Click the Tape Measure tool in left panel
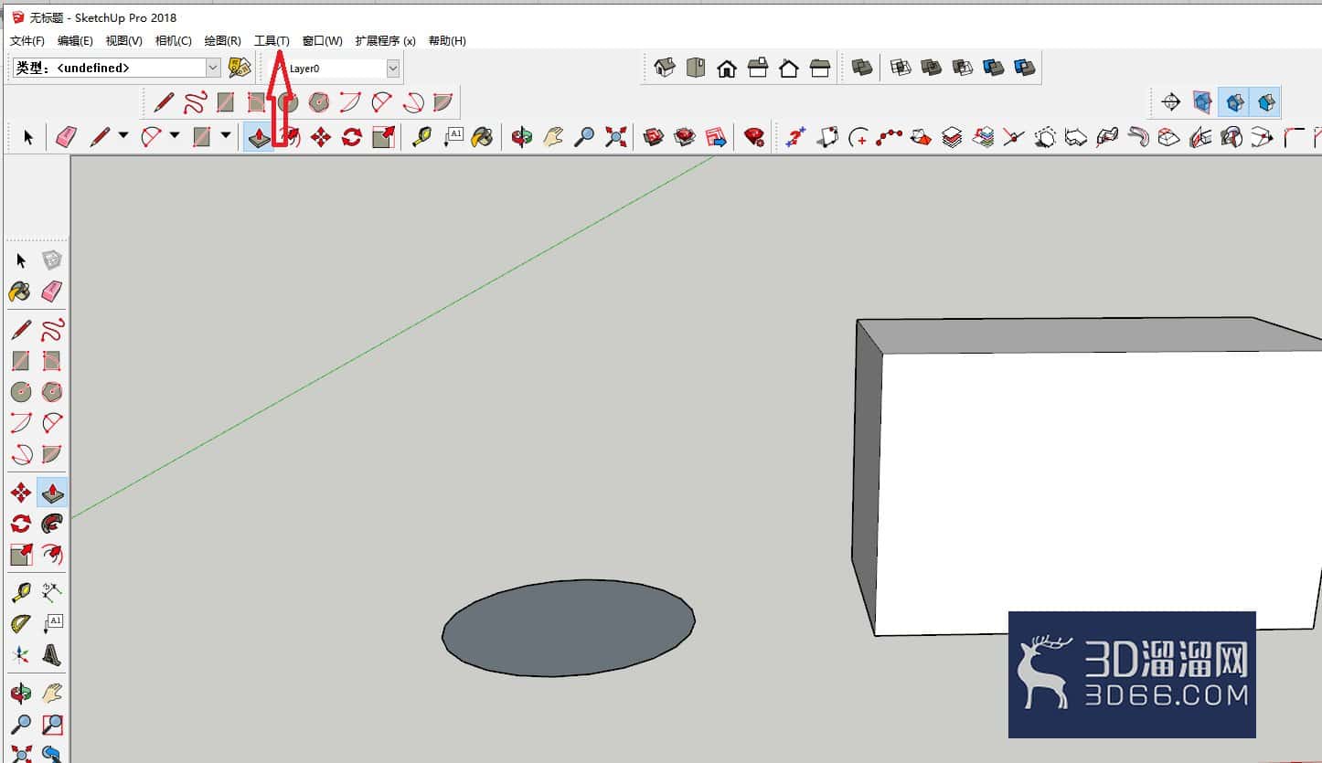The image size is (1322, 763). tap(21, 592)
